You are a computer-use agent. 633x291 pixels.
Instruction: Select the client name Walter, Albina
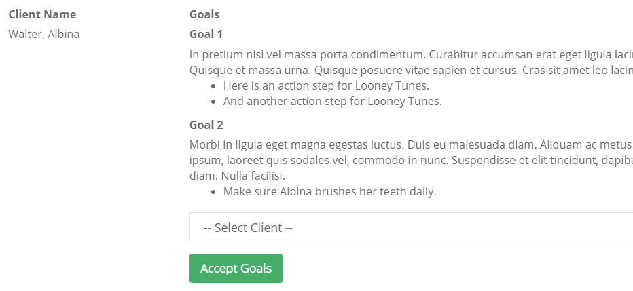(x=43, y=34)
